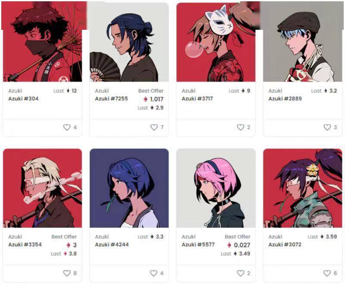Favorite Azuki #304 with the heart icon
Image resolution: width=345 pixels, height=285 pixels.
[x=67, y=127]
